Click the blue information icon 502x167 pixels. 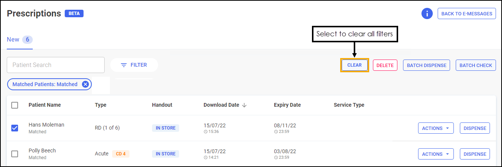(x=427, y=14)
